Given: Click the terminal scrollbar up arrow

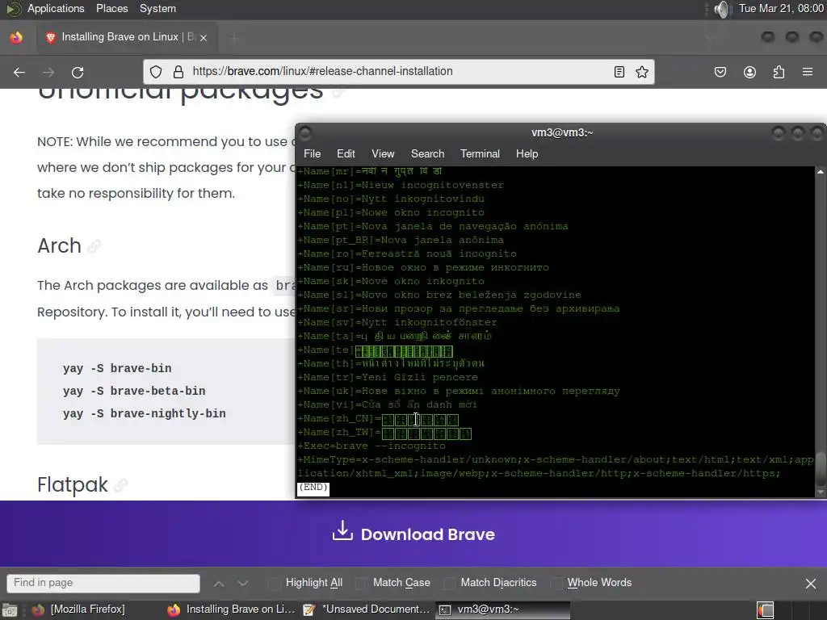Looking at the screenshot, I should coord(821,172).
